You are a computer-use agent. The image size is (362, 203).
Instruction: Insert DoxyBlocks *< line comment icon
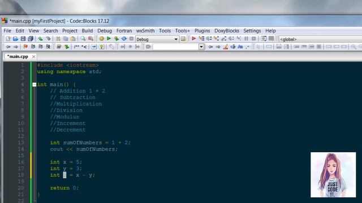click(x=84, y=47)
